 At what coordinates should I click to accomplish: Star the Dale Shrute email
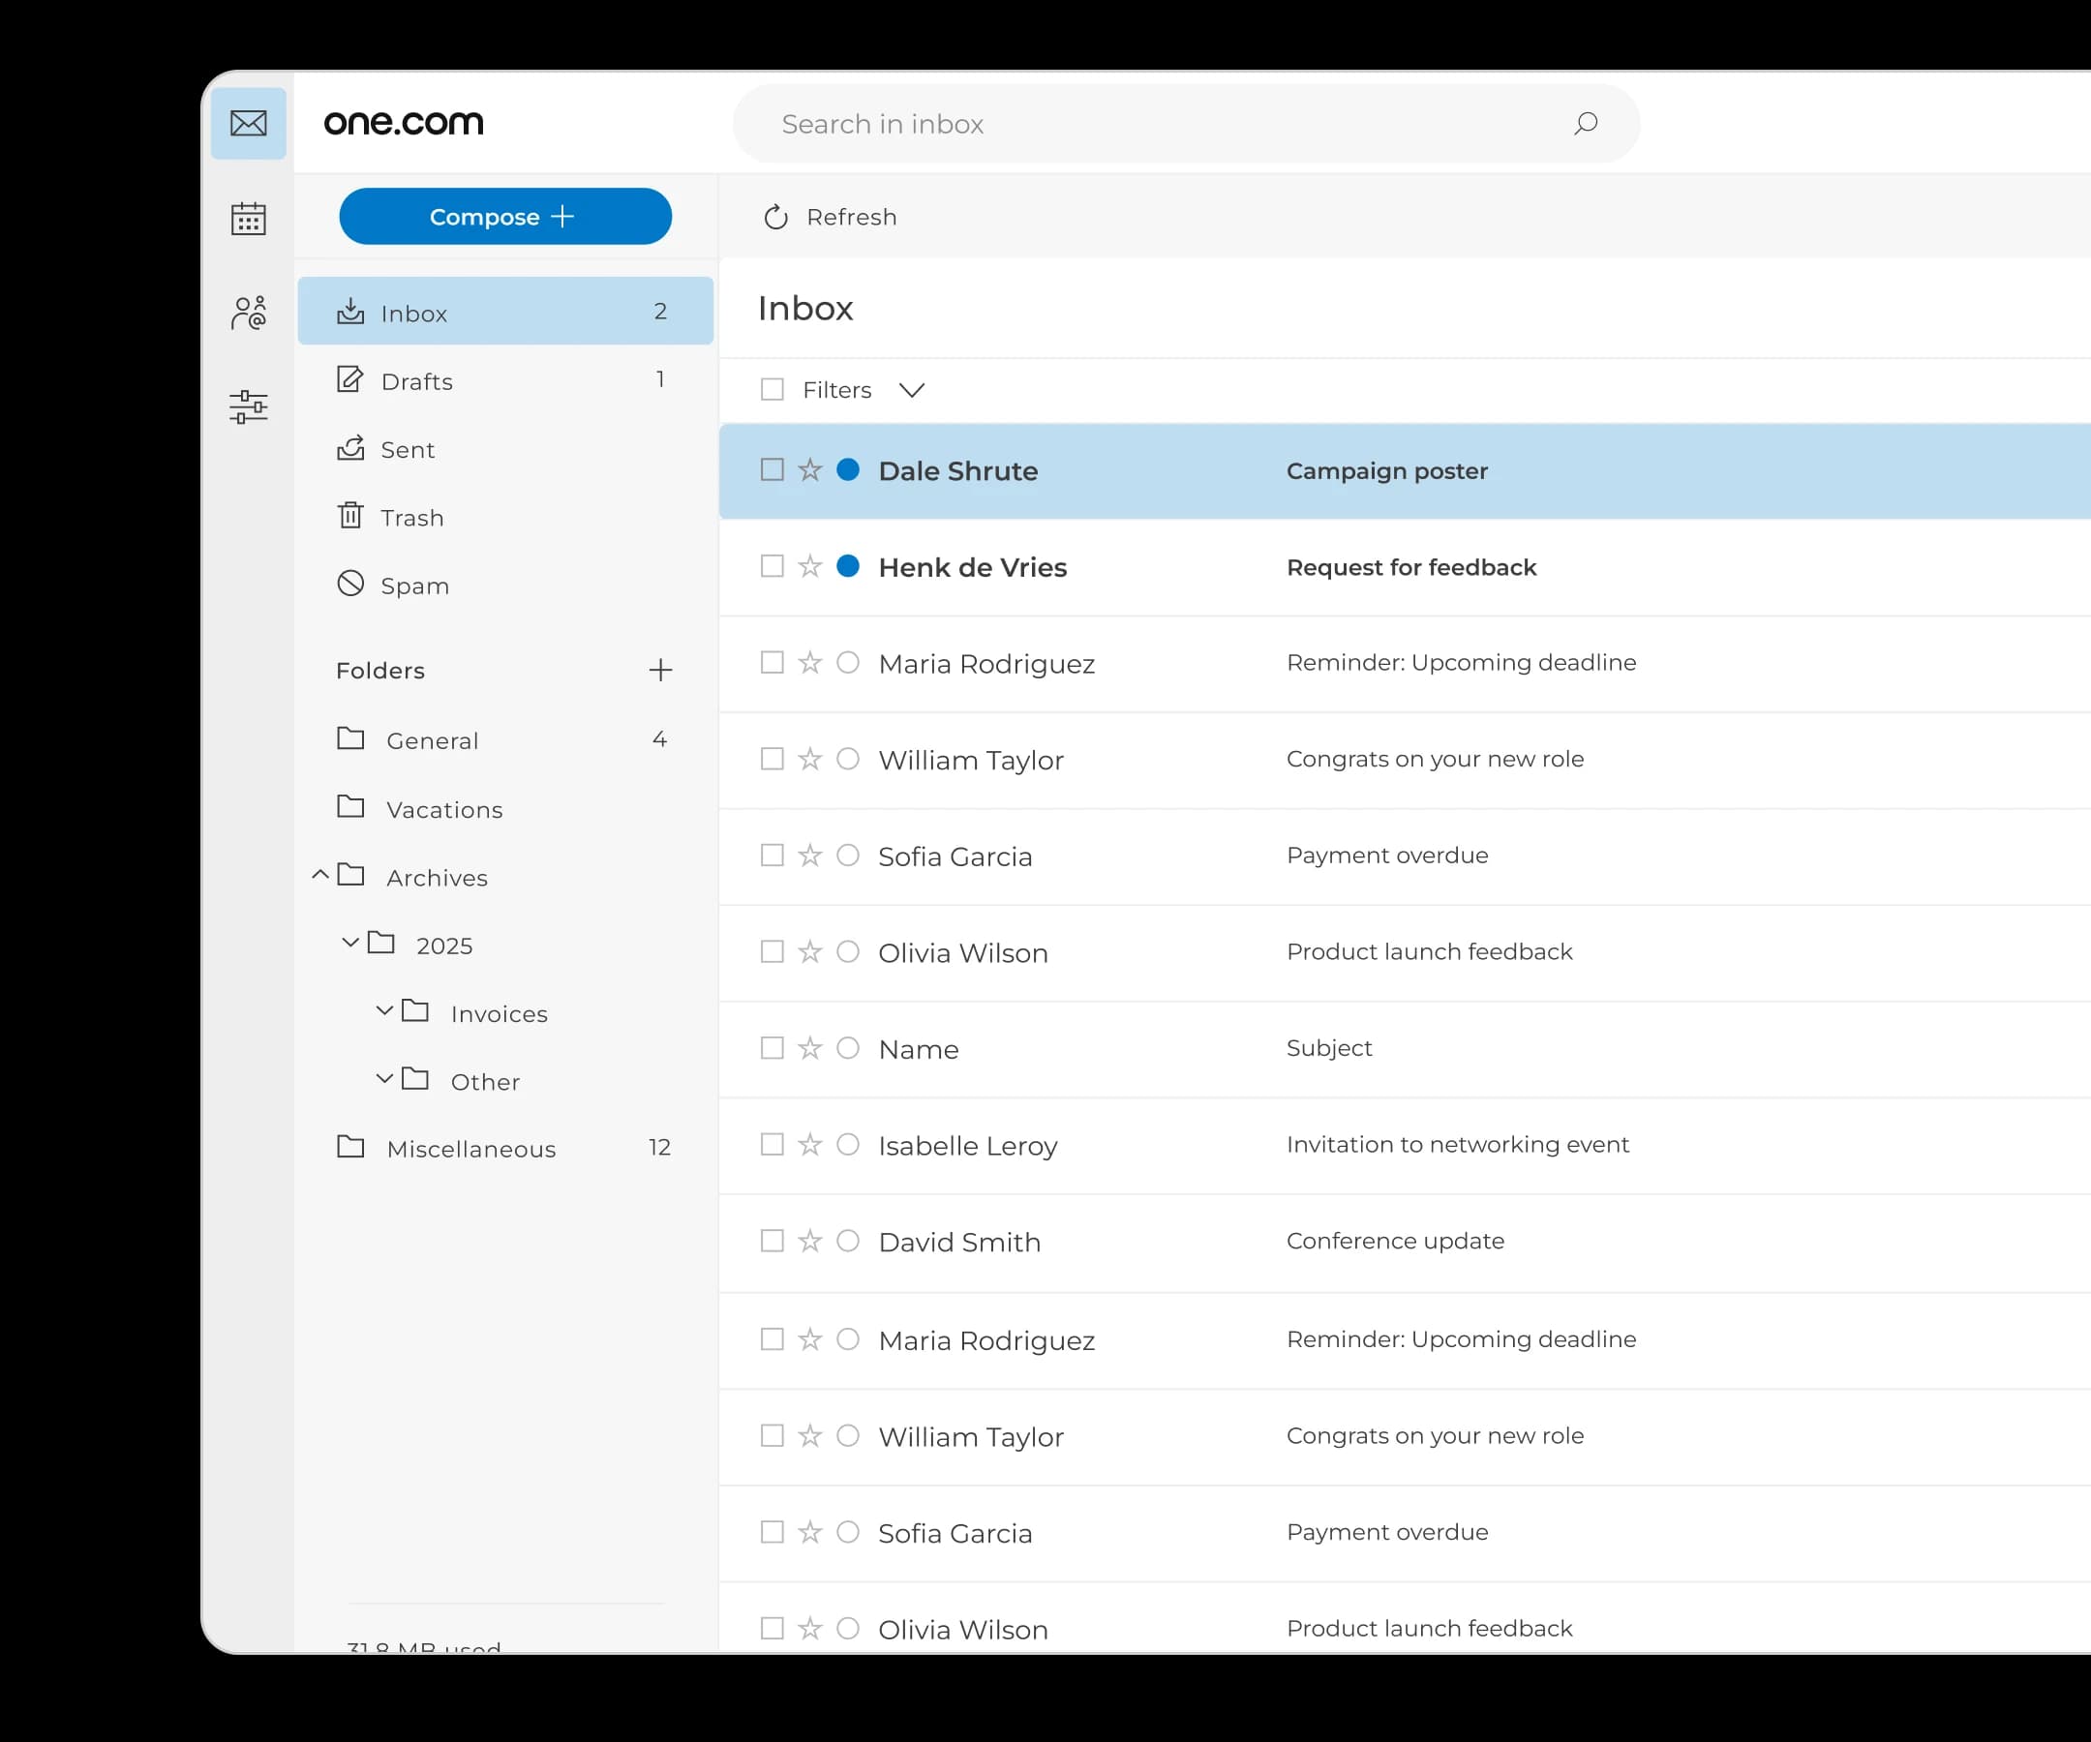coord(809,469)
